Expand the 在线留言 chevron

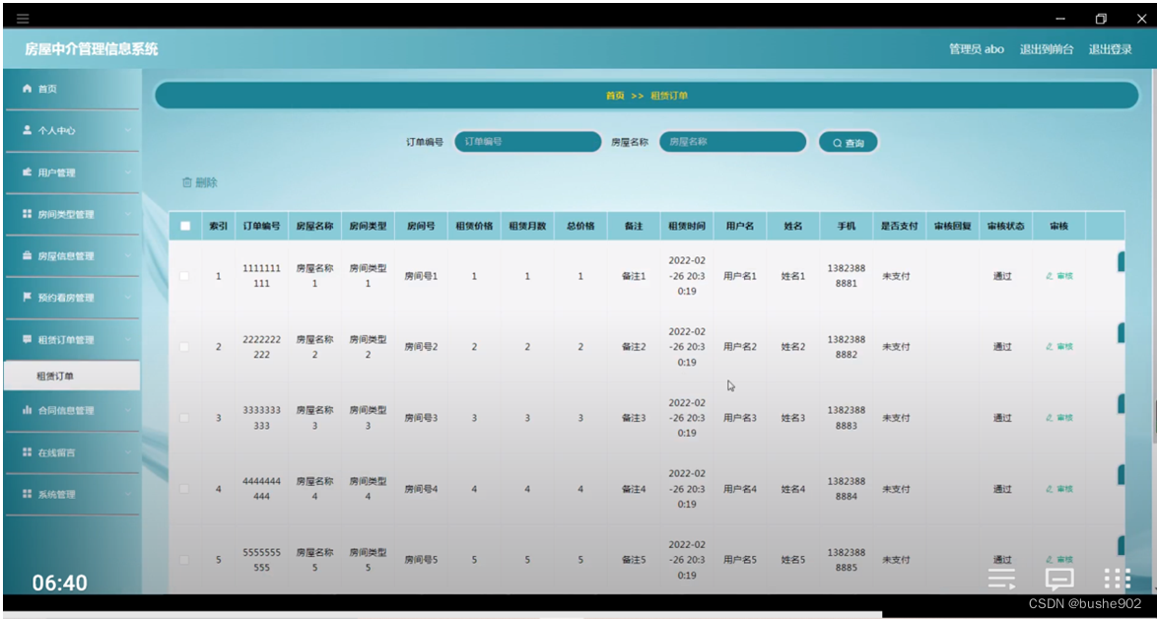point(128,452)
